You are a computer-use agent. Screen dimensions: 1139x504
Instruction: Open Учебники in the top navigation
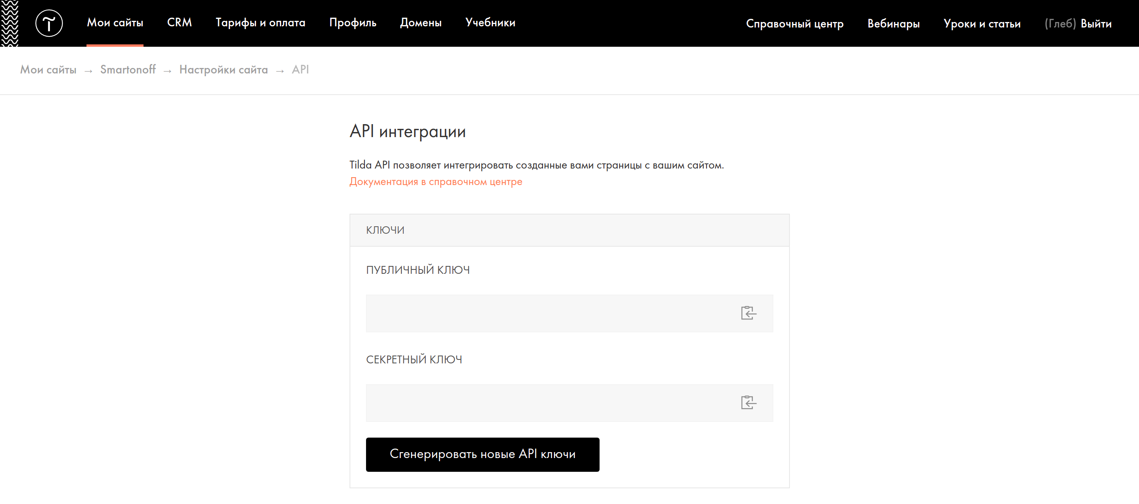coord(490,23)
